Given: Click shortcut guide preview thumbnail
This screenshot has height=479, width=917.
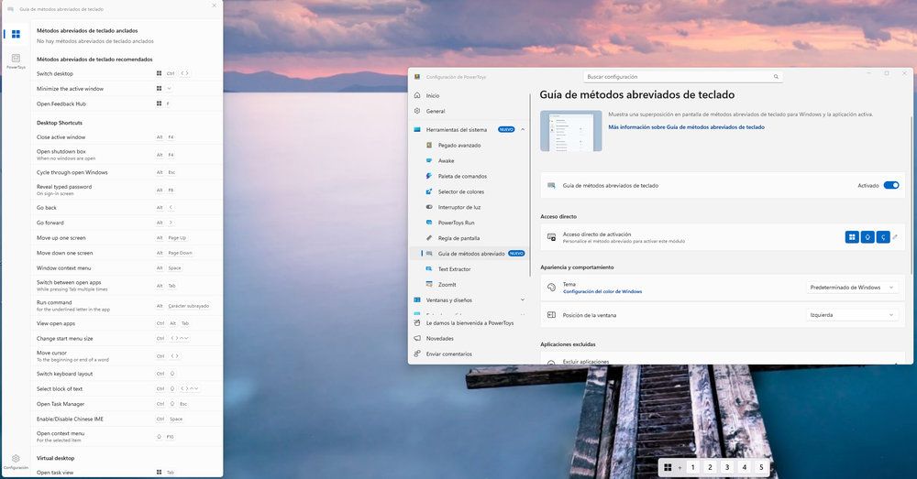Looking at the screenshot, I should [570, 131].
